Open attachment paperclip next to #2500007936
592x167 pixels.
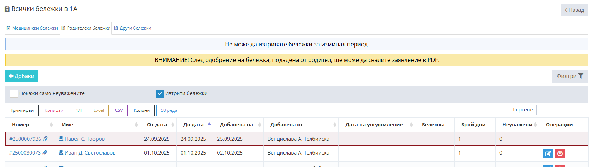click(45, 139)
